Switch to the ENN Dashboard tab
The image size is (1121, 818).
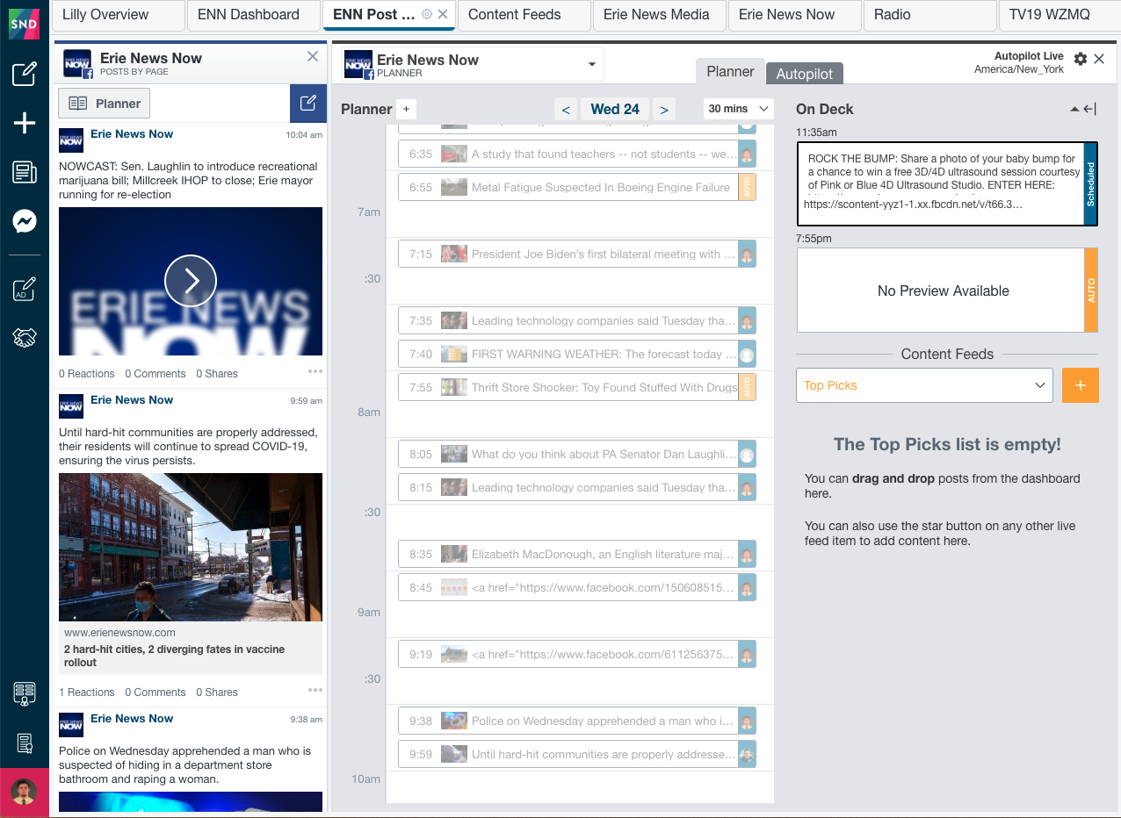coord(253,14)
